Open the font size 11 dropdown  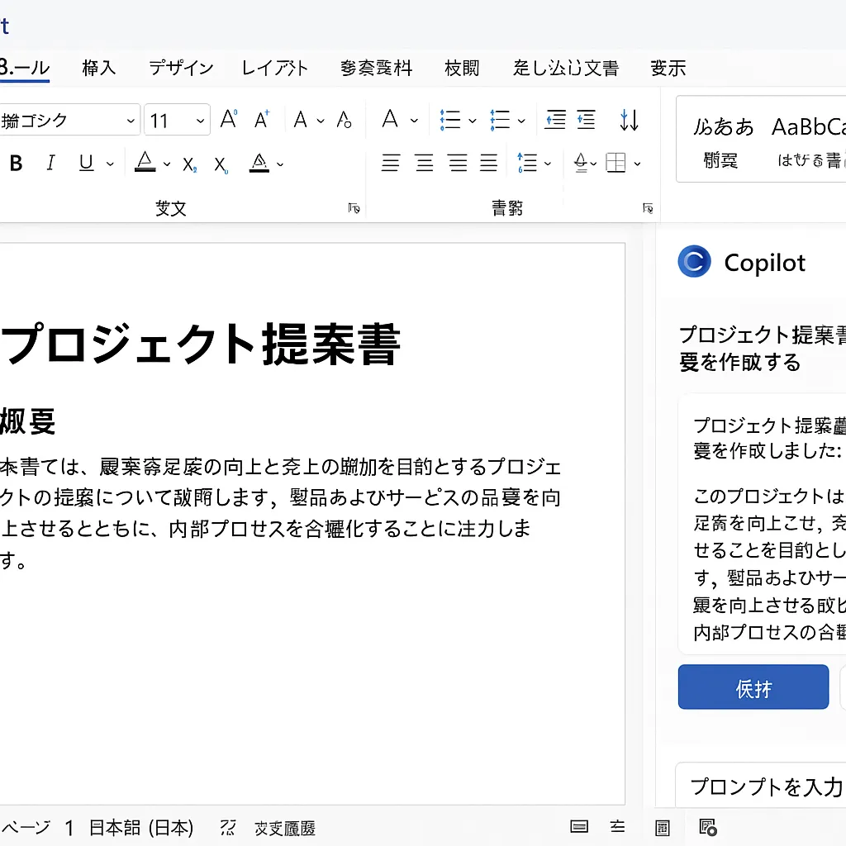tap(200, 121)
